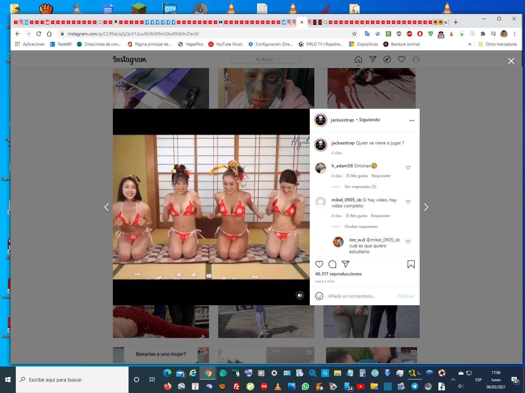Expand hidden bookmarks overflow chevron

click(x=470, y=44)
